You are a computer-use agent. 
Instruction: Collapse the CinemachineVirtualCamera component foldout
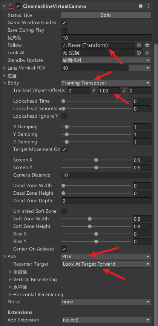pos(4,6)
